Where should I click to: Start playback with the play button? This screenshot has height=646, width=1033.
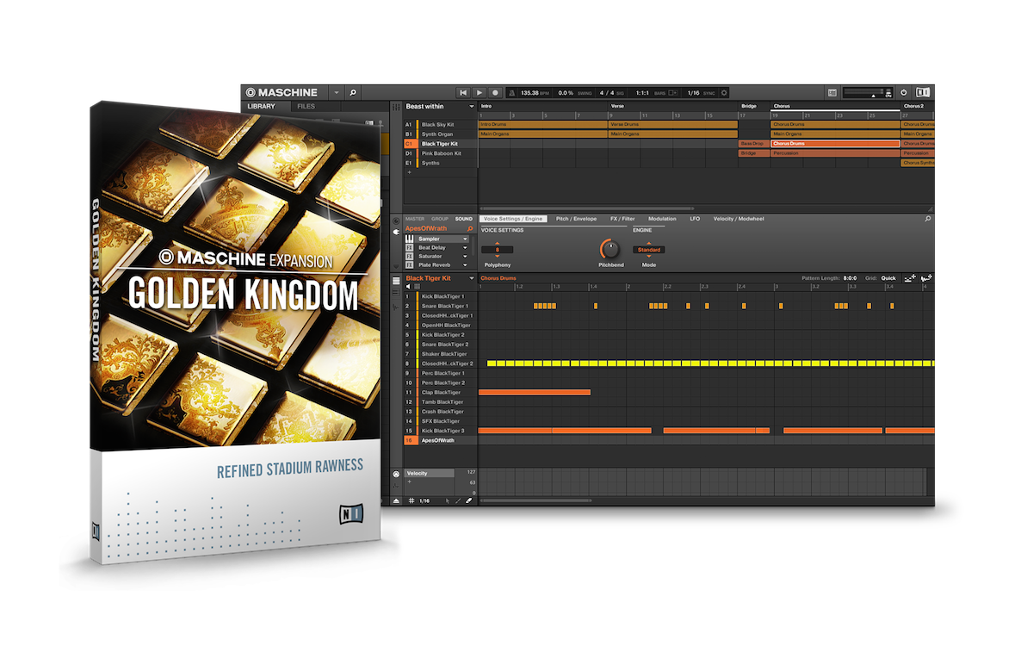click(x=479, y=91)
